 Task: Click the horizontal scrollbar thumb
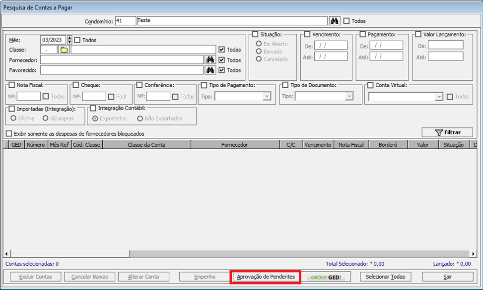[x=70, y=254]
